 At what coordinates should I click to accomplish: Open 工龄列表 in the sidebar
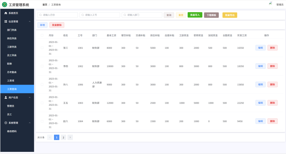[x=17, y=47]
